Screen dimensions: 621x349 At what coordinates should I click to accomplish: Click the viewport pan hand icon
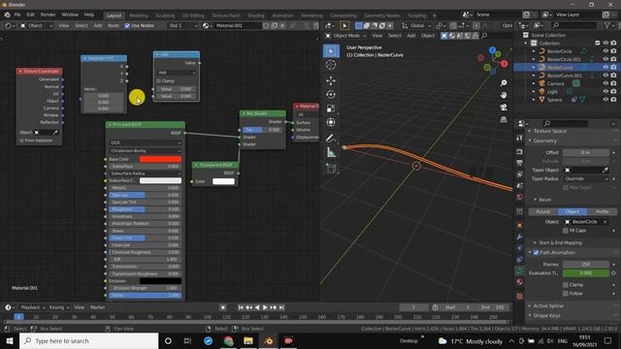[504, 95]
